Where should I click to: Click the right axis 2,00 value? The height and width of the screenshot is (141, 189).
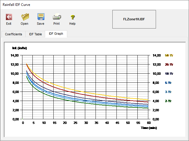click(x=156, y=110)
